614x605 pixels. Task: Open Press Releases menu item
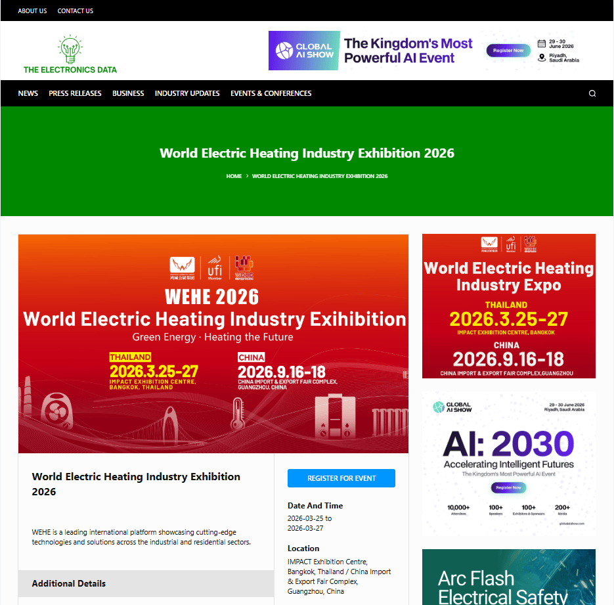(75, 93)
